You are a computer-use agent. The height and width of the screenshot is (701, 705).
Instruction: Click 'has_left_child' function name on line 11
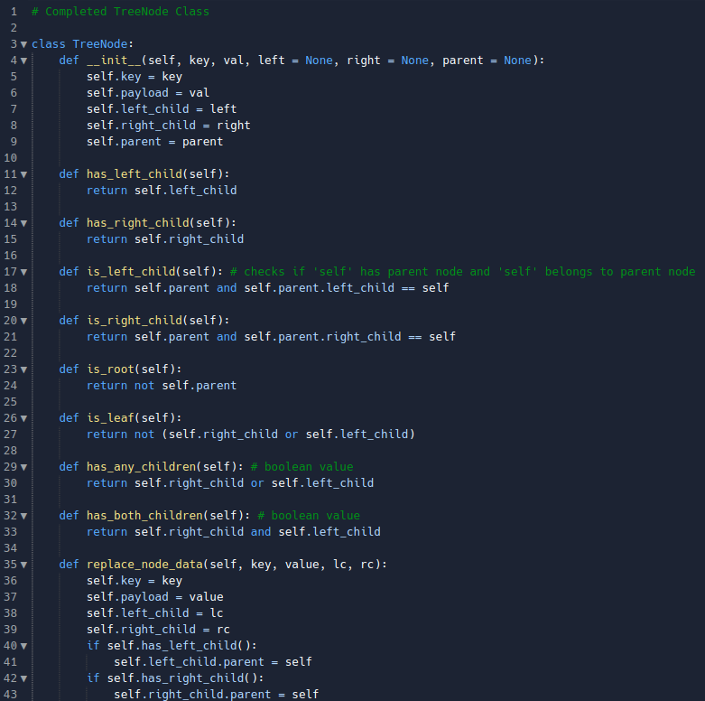135,174
